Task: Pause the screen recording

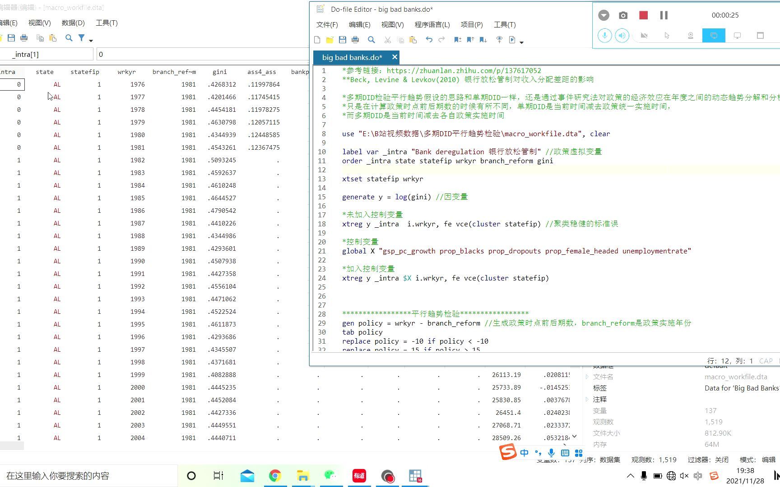Action: point(664,15)
